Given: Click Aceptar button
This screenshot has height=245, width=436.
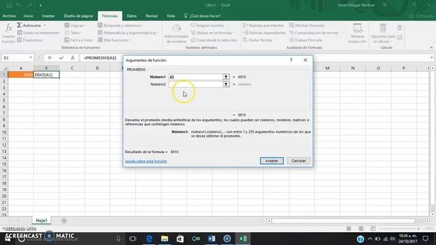Looking at the screenshot, I should point(272,161).
